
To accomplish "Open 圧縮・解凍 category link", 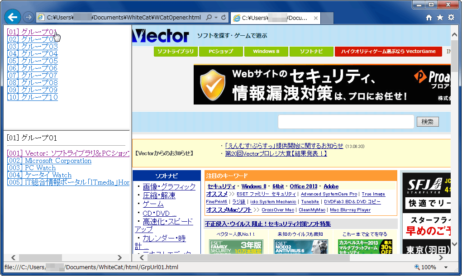I will [x=159, y=195].
